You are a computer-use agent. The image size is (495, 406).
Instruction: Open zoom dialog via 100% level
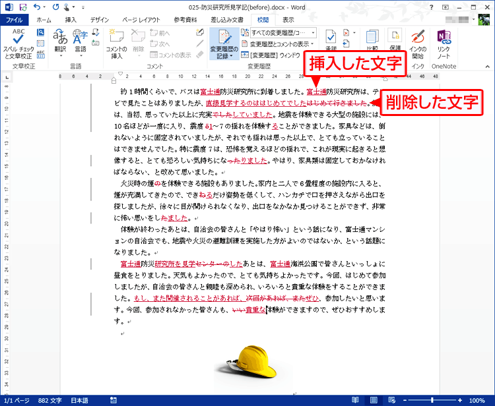477,400
